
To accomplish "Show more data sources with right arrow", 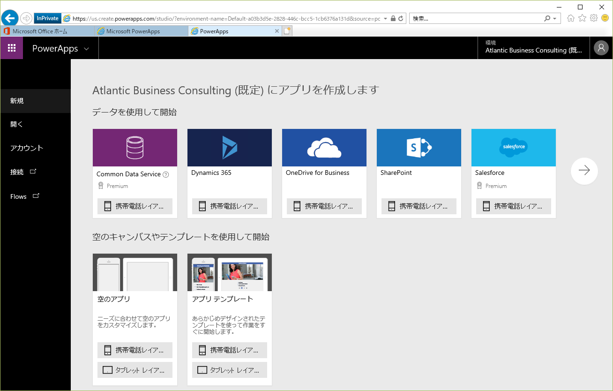I will (584, 171).
